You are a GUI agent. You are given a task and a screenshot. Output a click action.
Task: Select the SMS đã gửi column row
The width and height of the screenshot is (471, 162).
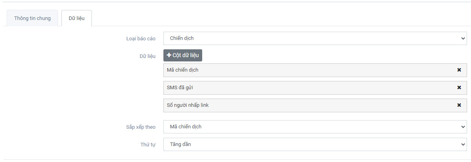click(x=306, y=88)
